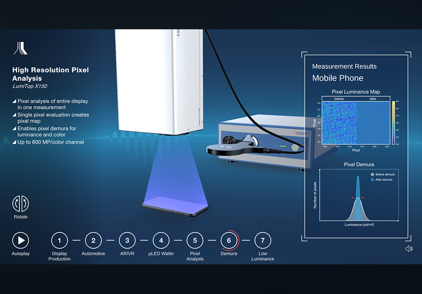Image resolution: width=422 pixels, height=294 pixels.
Task: Click the After demura legend marker
Action: coord(372,179)
